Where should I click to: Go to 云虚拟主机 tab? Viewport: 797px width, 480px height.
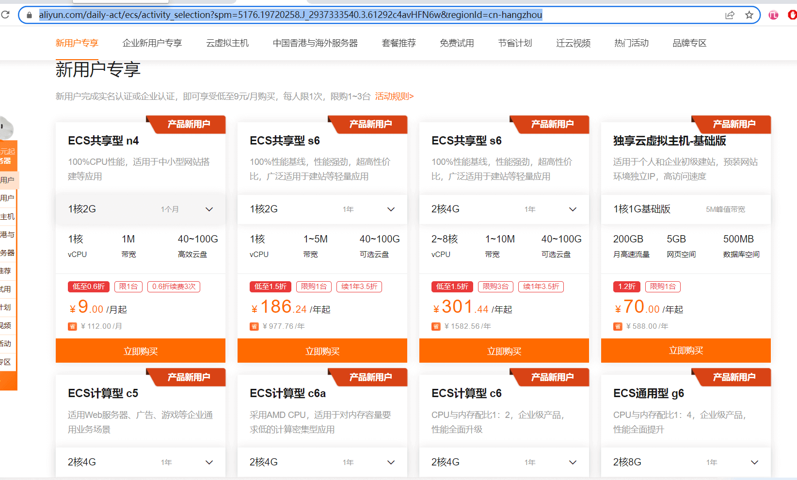click(227, 43)
